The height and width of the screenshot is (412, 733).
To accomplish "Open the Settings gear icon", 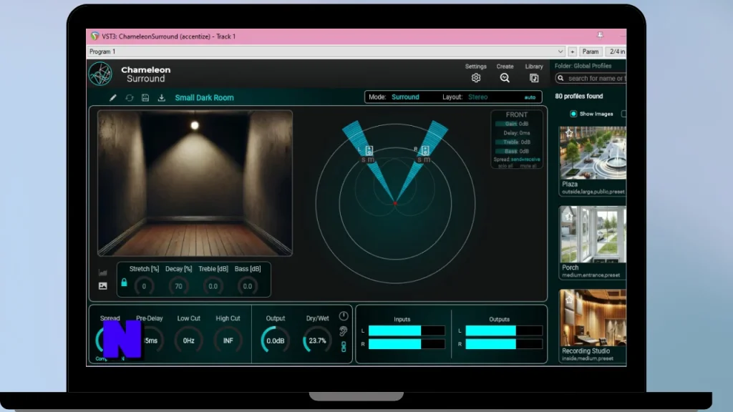I will click(476, 78).
